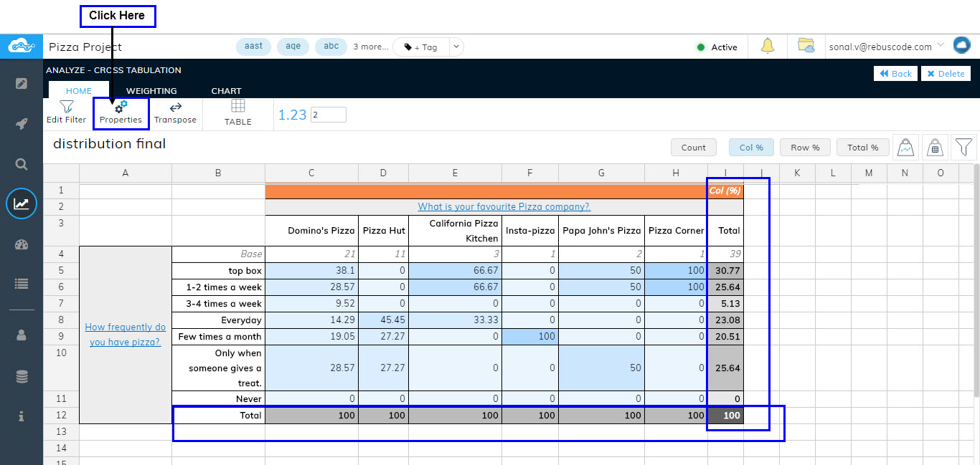
Task: Click the Delete button
Action: (946, 74)
